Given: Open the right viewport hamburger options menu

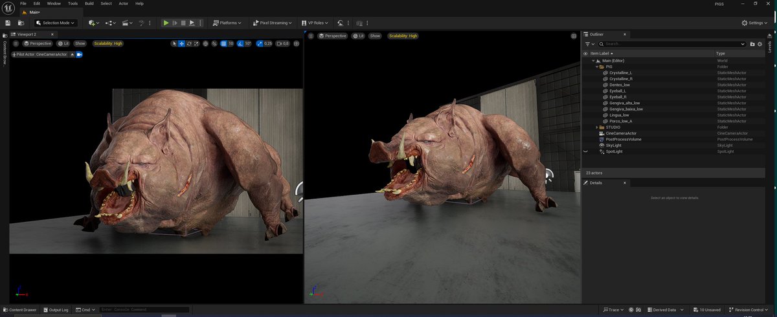Looking at the screenshot, I should pos(310,36).
